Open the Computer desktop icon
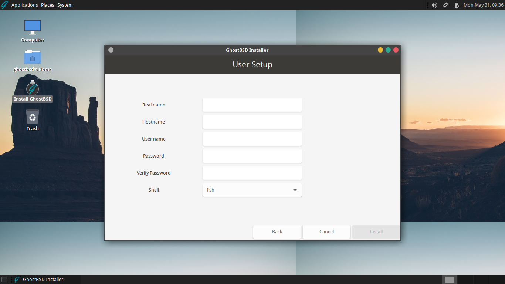Image resolution: width=505 pixels, height=284 pixels. tap(33, 27)
